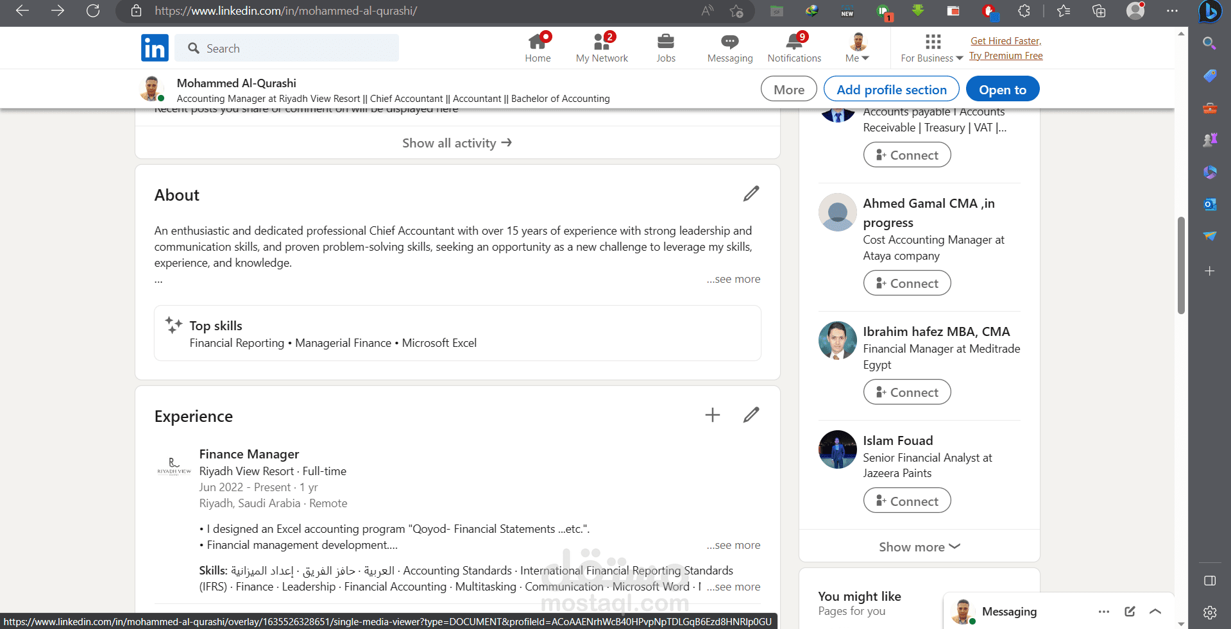Edit the Experience section pencil icon

[x=751, y=415]
